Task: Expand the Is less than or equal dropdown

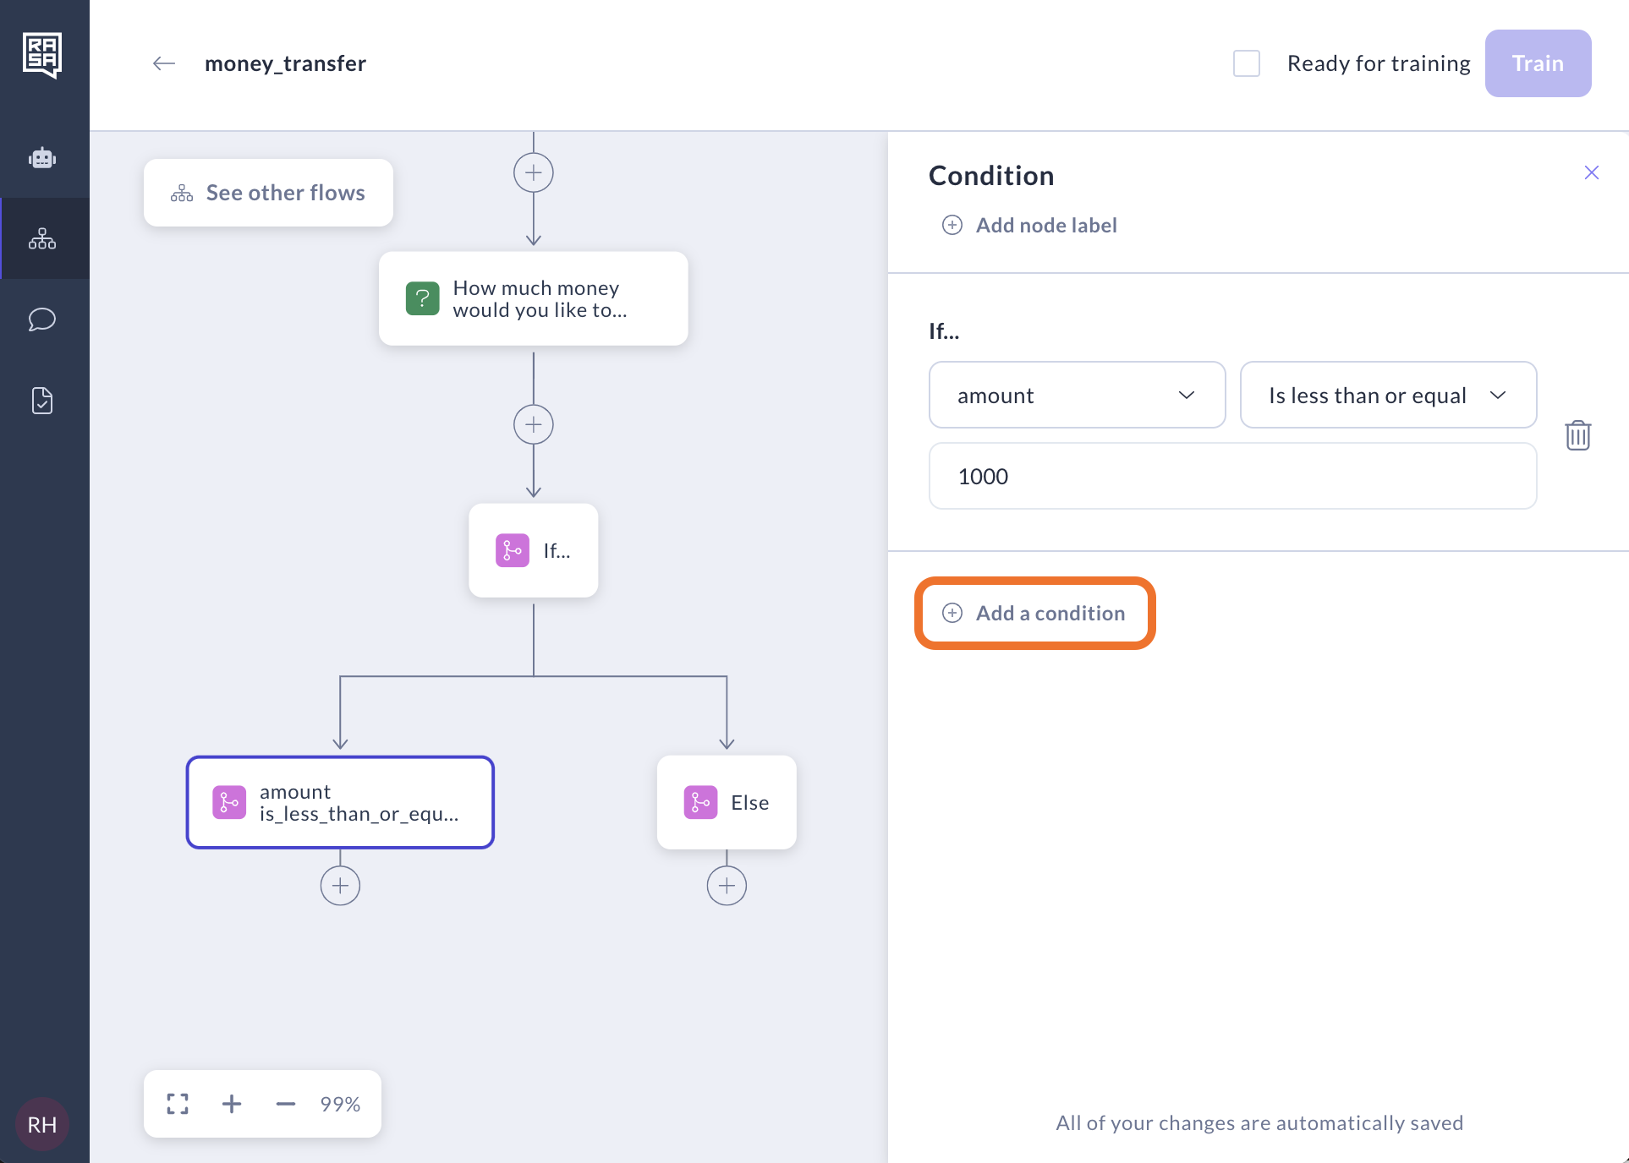Action: point(1388,395)
